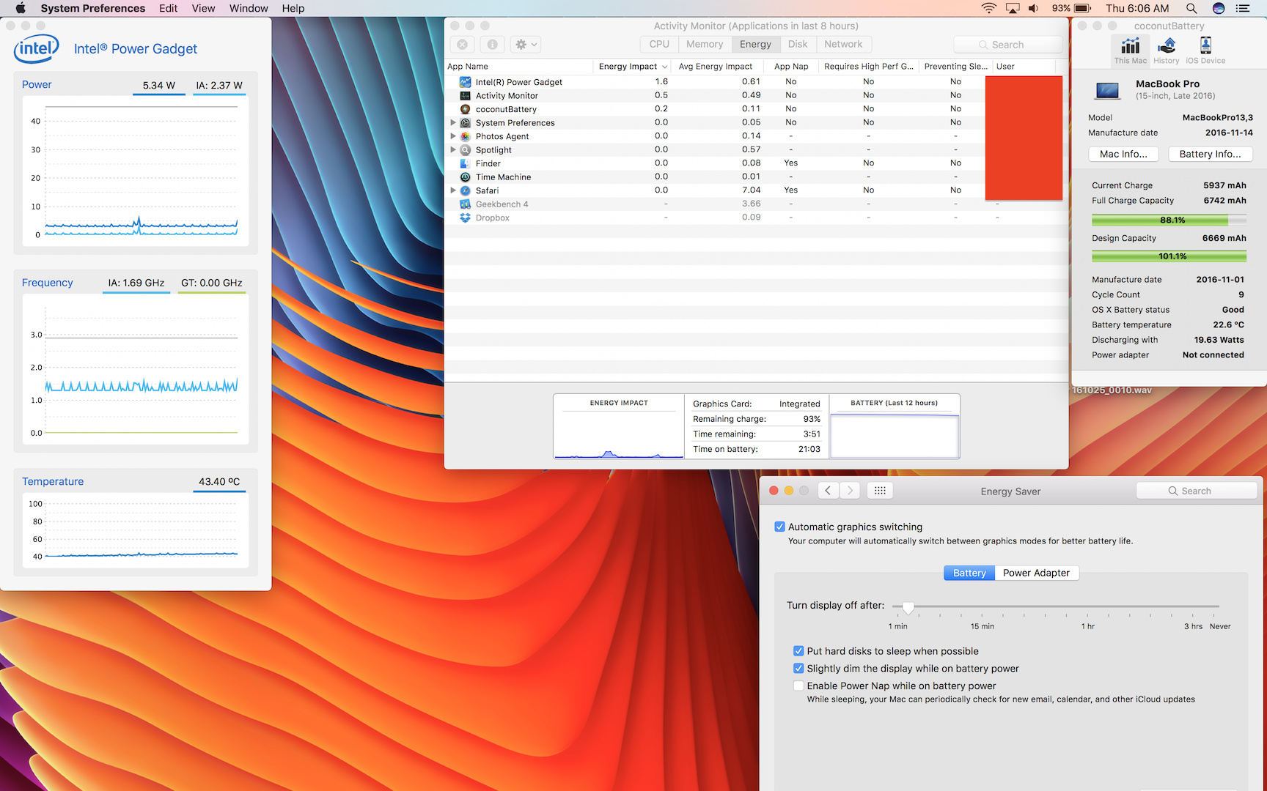Toggle Automatic graphics switching checkbox
The width and height of the screenshot is (1267, 791).
click(779, 527)
